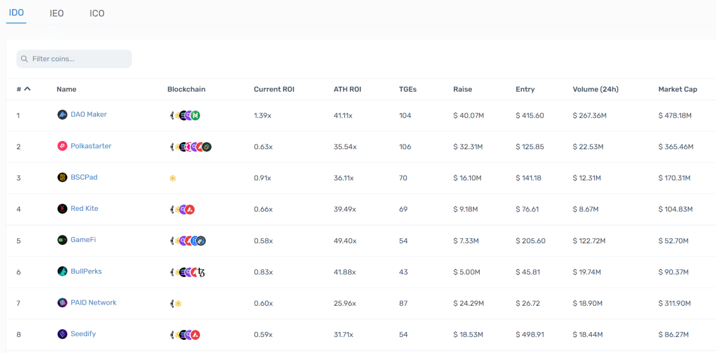This screenshot has height=353, width=716.
Task: Click the BullPerks logo icon
Action: coord(62,272)
